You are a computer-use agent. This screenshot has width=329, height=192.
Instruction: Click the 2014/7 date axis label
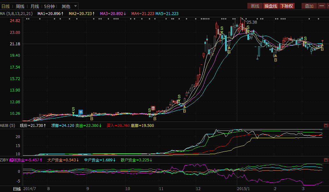(x=29, y=188)
